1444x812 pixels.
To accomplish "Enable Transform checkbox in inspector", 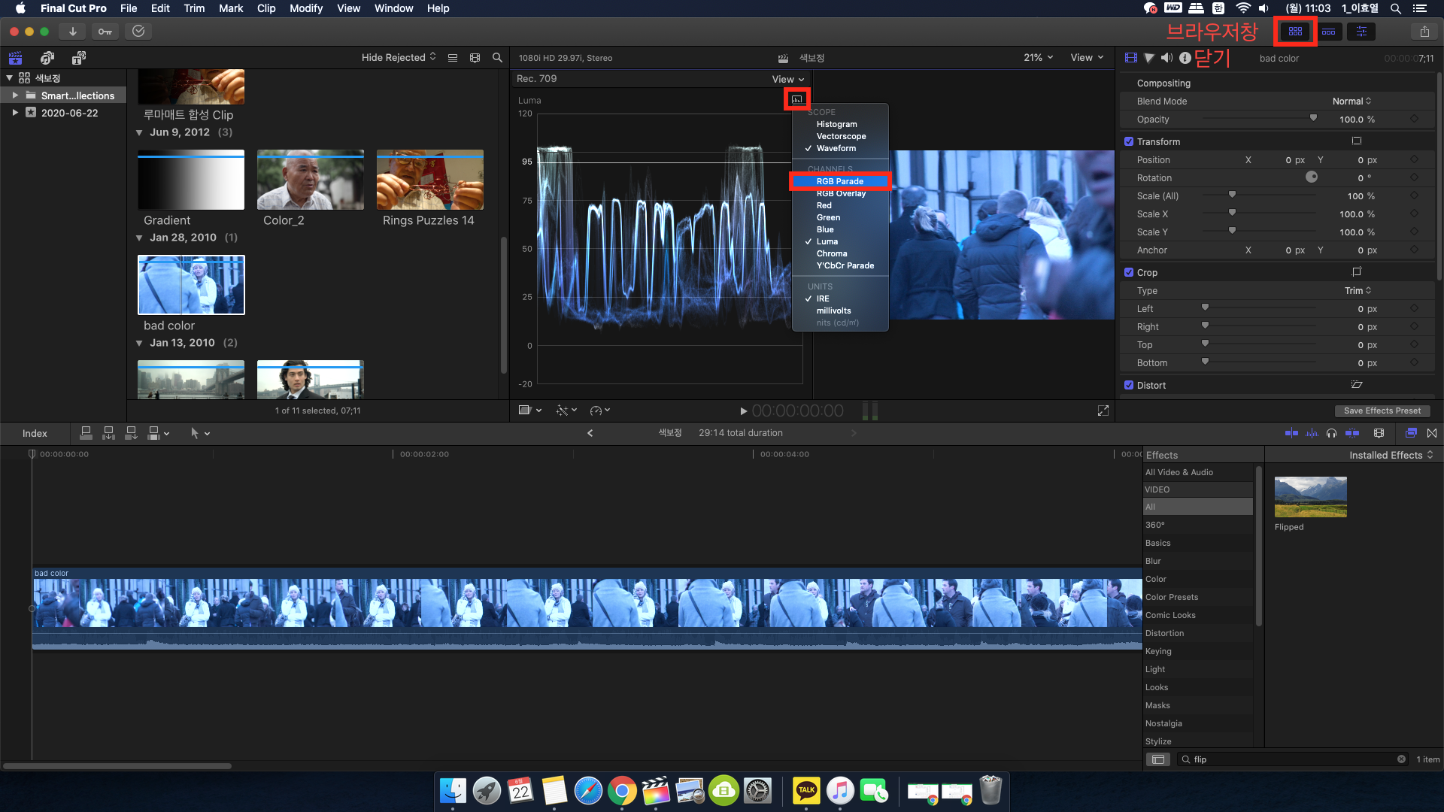I will point(1129,141).
